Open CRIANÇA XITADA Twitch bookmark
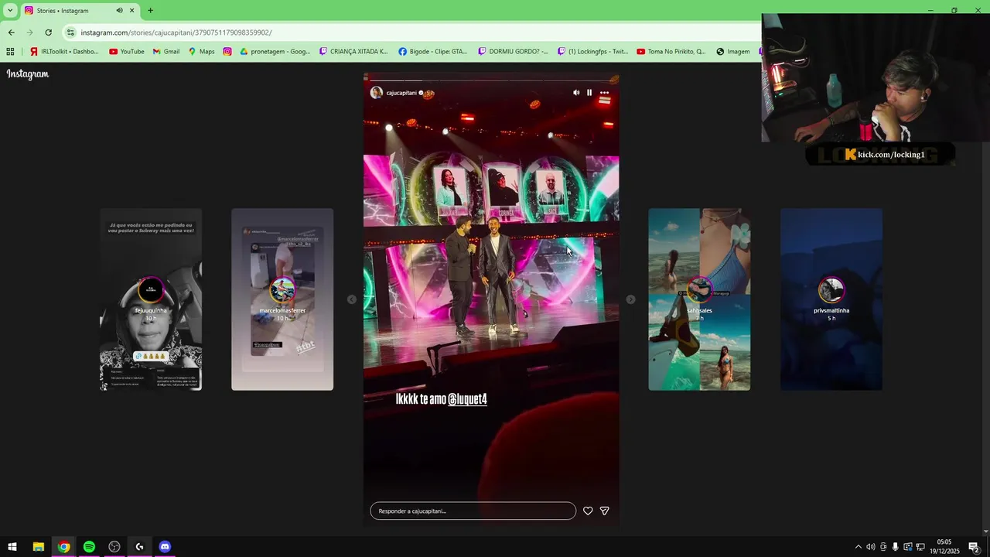990x557 pixels. 353,52
